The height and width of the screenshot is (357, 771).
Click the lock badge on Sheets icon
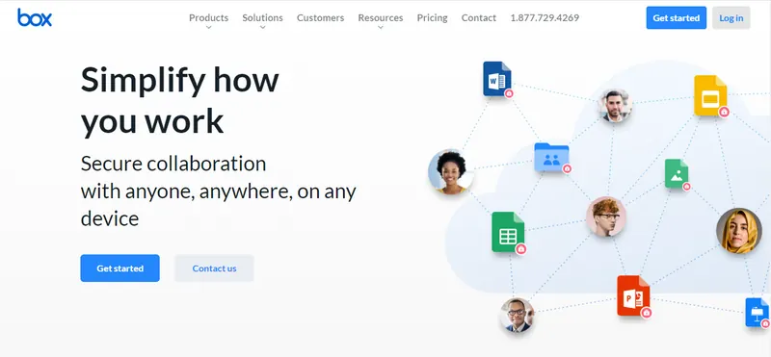pos(521,249)
